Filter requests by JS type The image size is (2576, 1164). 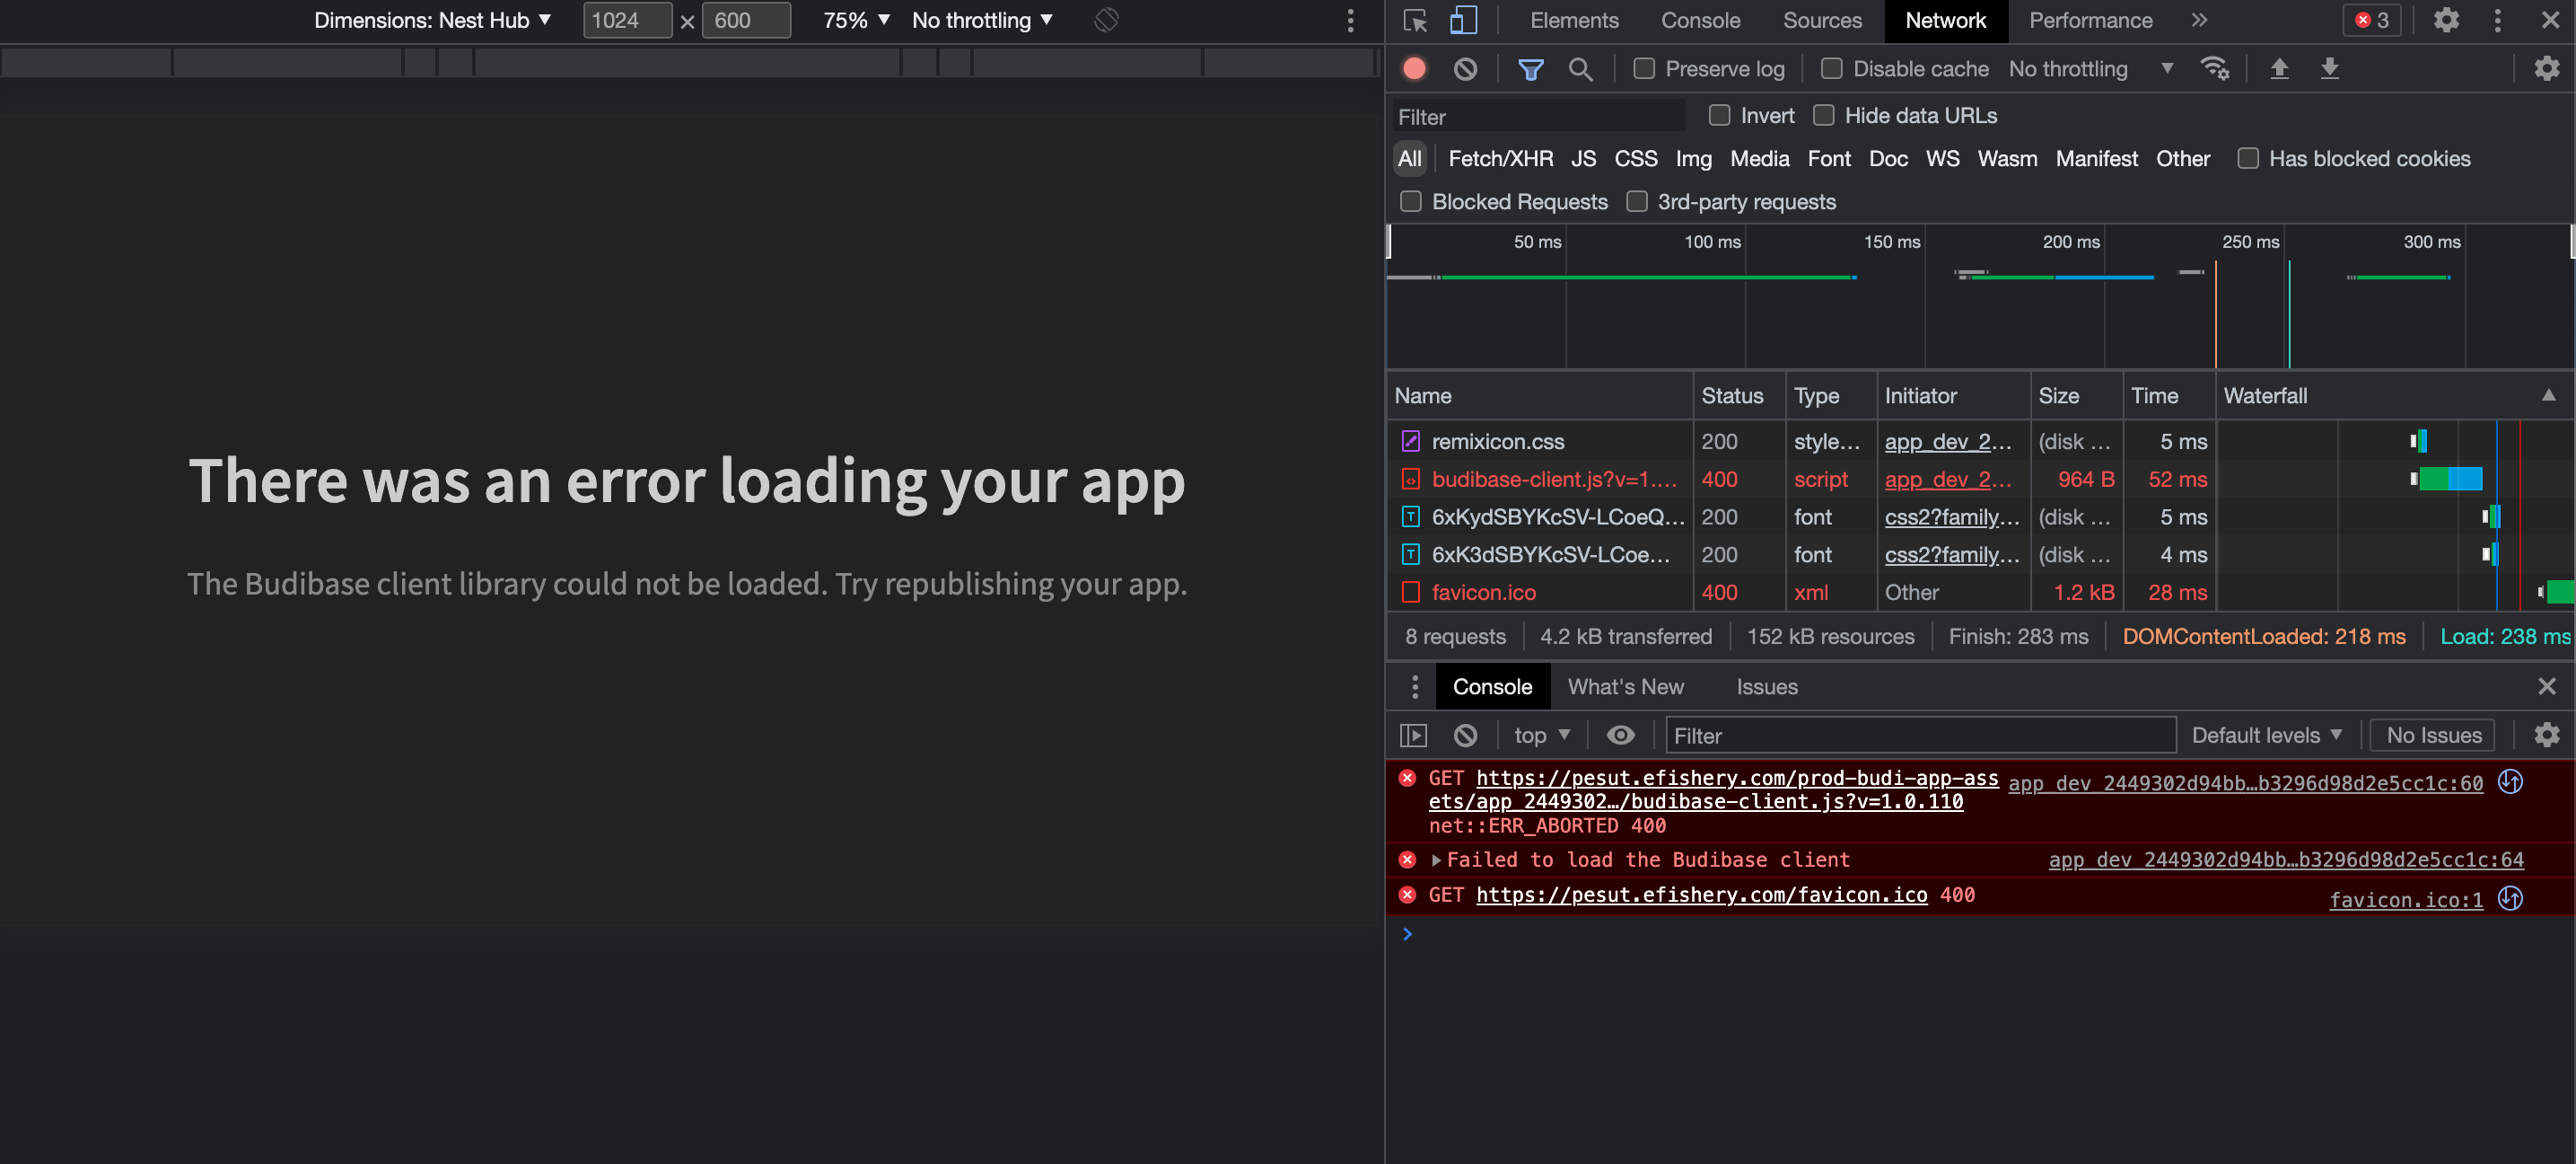click(x=1583, y=158)
